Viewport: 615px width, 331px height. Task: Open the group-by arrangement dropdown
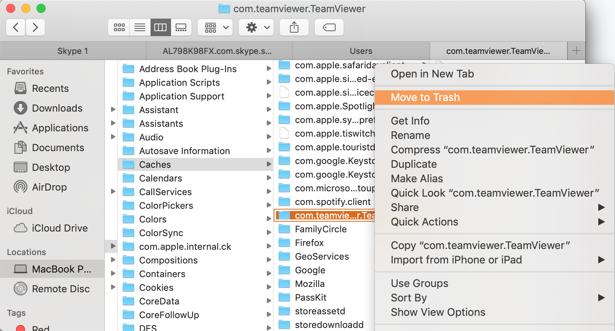click(215, 27)
